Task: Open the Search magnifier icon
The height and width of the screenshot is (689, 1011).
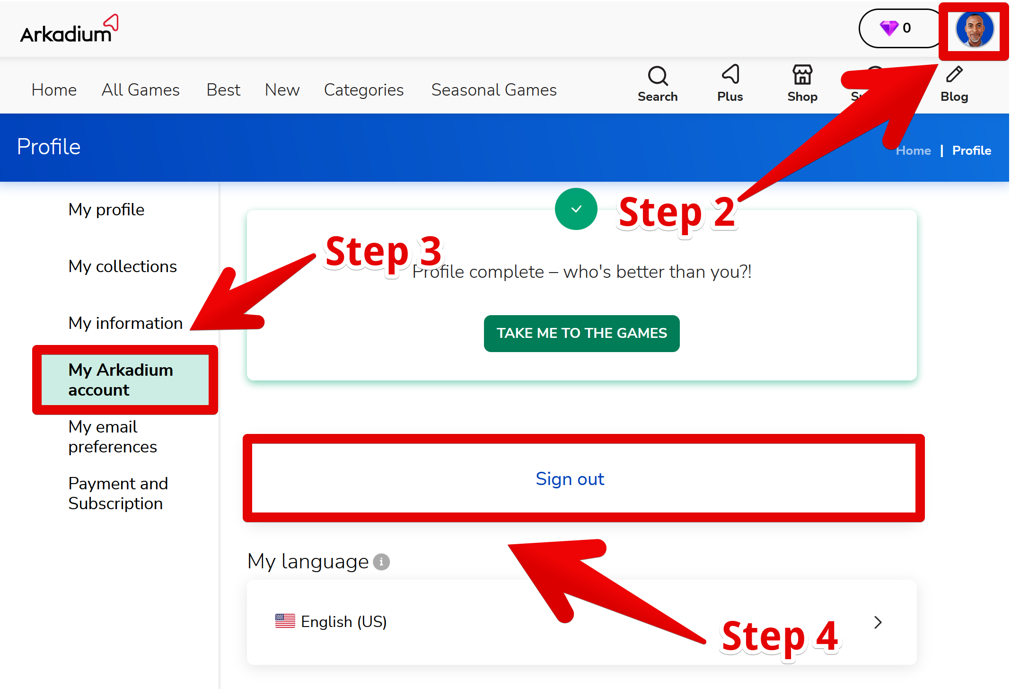Action: pos(657,76)
